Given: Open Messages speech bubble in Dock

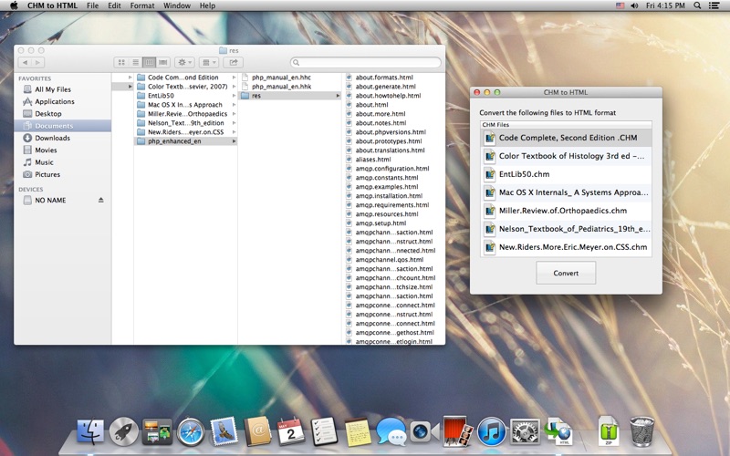Looking at the screenshot, I should click(x=391, y=431).
